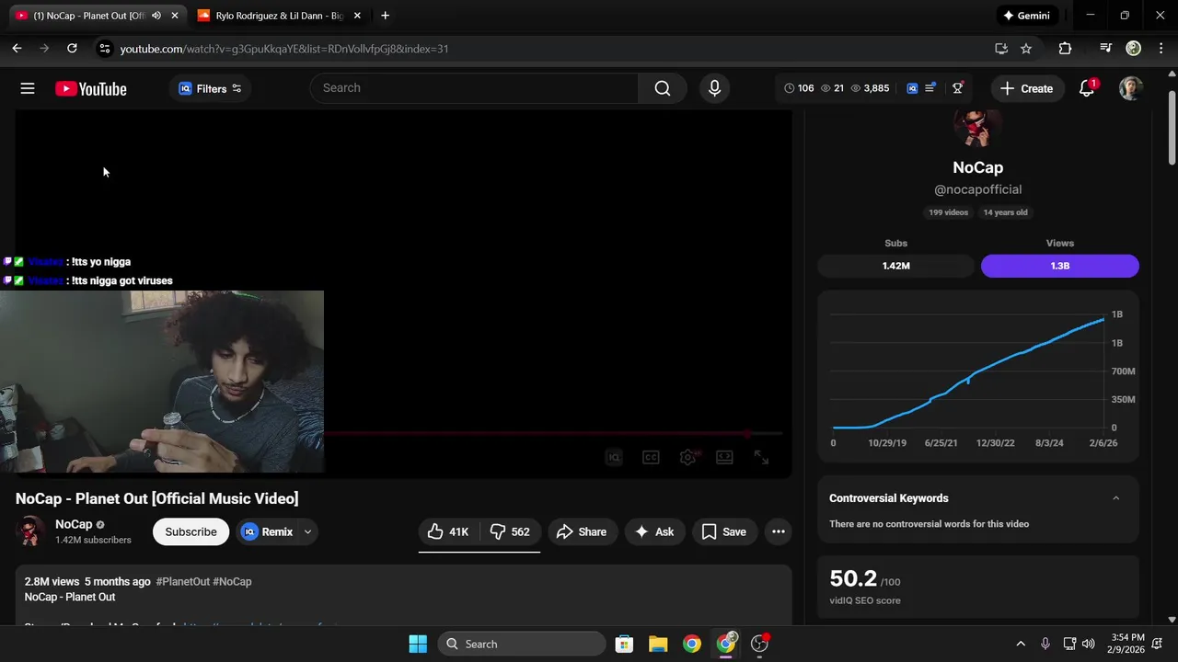Click the YouTube search box
This screenshot has width=1178, height=662.
click(x=475, y=88)
